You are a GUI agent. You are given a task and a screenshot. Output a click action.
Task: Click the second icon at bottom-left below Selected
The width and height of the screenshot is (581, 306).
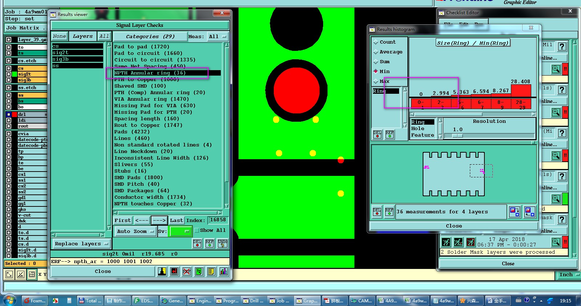click(x=21, y=274)
